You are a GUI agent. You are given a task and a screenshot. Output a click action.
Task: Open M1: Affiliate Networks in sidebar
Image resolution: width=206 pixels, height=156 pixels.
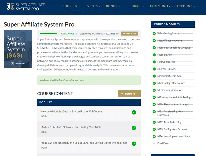(x=170, y=41)
